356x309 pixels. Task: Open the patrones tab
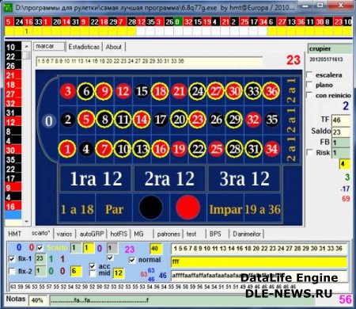pyautogui.click(x=169, y=234)
